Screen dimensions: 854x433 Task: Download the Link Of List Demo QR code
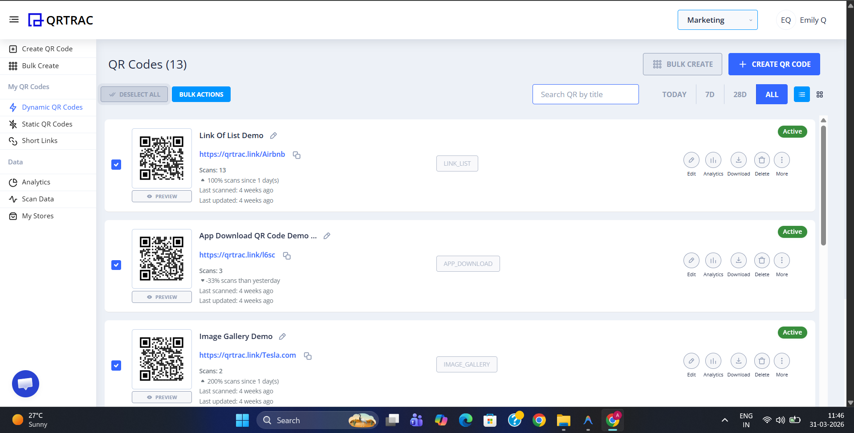pos(738,160)
